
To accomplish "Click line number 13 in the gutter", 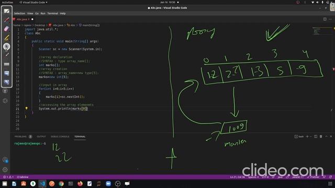I will pos(17,77).
